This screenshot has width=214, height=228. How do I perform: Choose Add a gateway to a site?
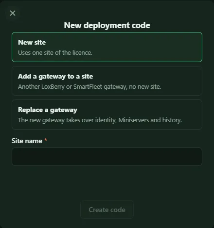(107, 81)
